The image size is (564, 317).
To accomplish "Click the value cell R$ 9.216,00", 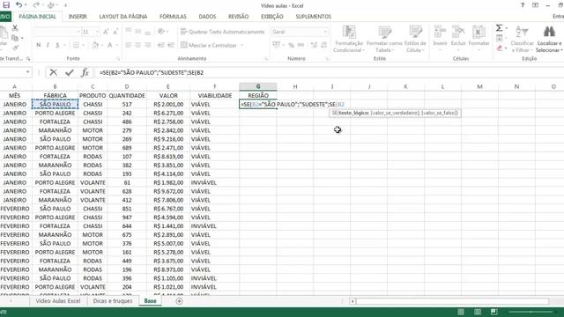I will click(x=168, y=139).
